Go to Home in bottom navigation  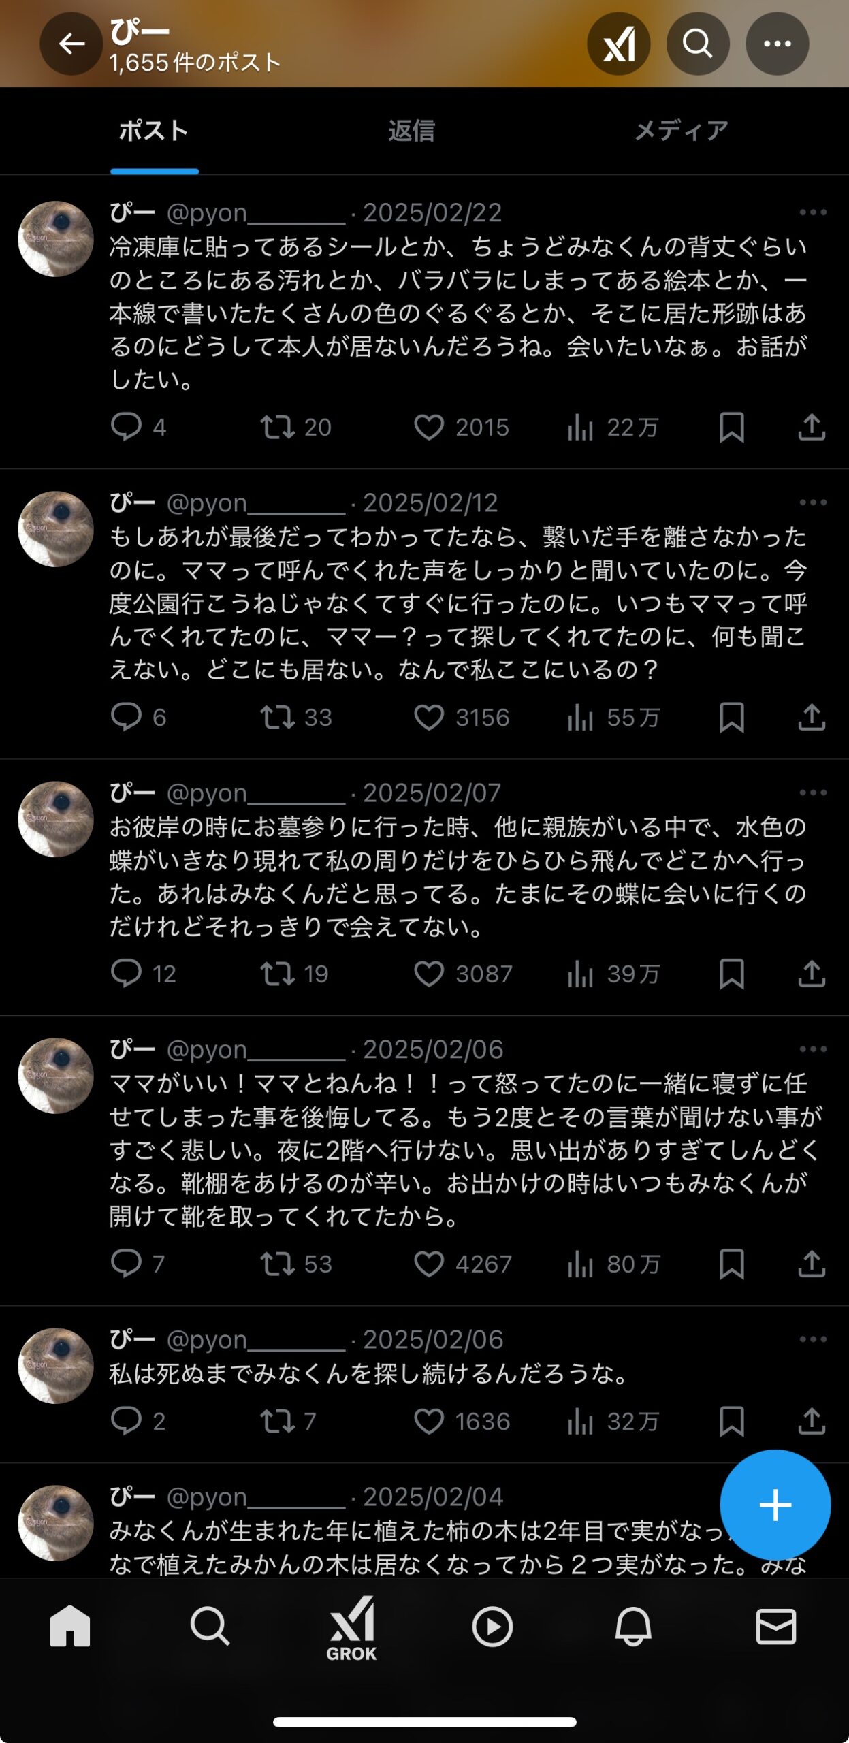70,1626
